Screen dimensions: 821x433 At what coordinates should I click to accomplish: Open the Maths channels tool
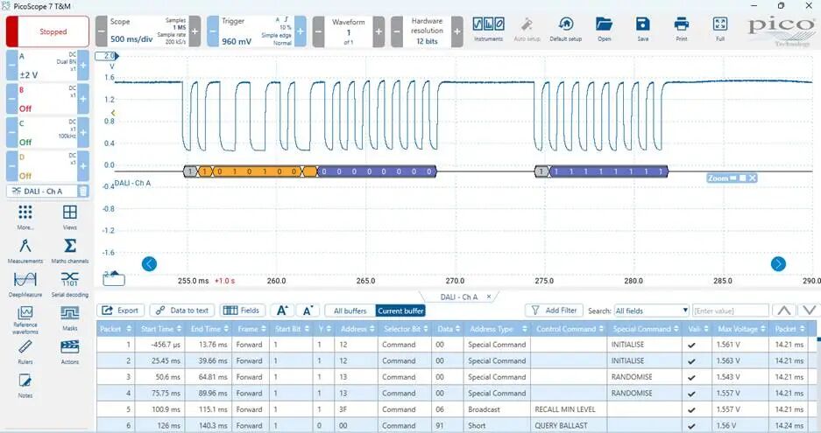point(69,250)
